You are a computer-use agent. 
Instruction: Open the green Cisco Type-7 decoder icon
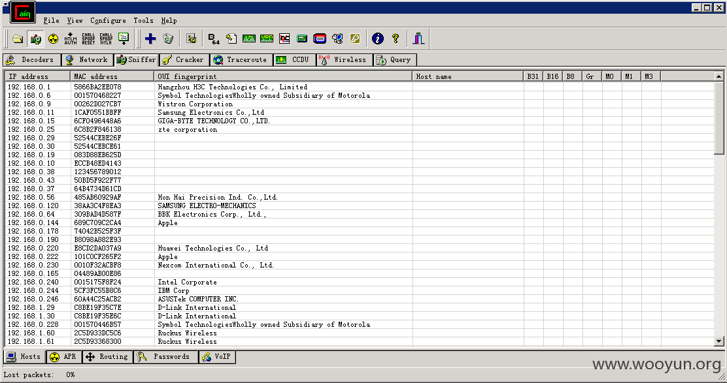(249, 39)
